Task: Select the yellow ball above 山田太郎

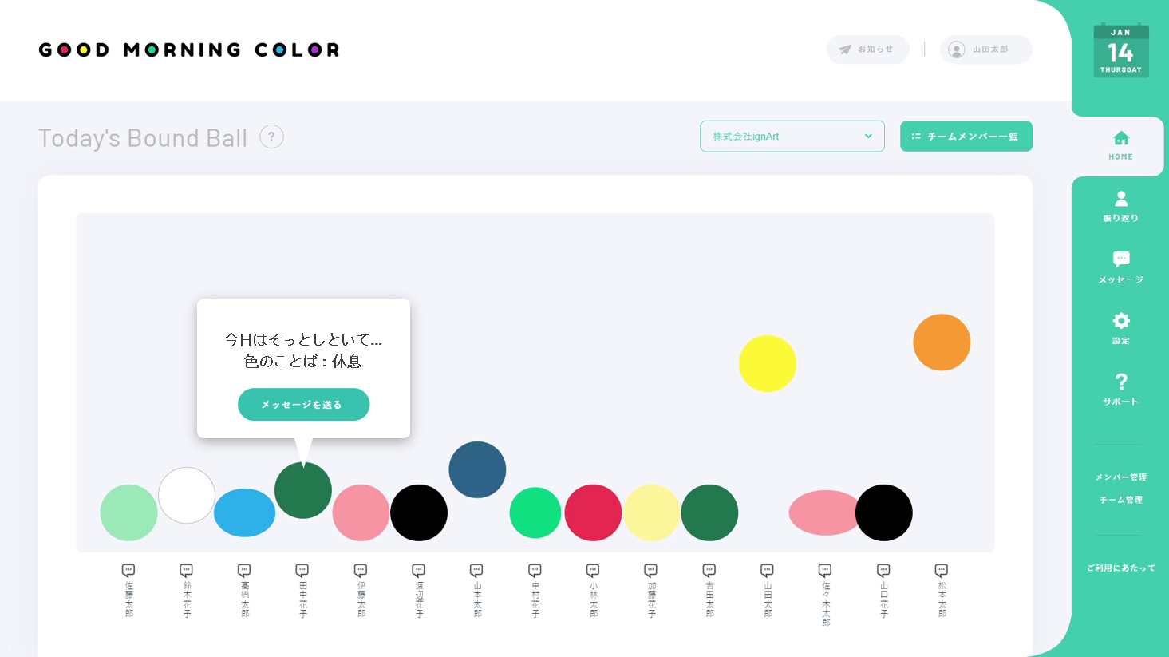Action: (767, 364)
